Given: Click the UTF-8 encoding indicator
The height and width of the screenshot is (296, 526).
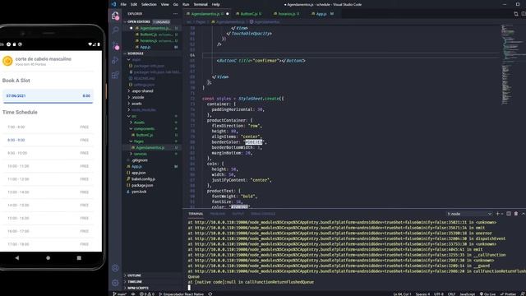Looking at the screenshot, I should point(438,294).
